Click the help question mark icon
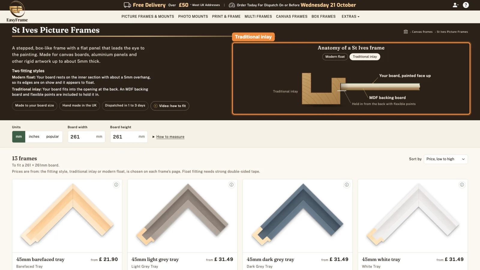The height and width of the screenshot is (270, 480). tap(466, 5)
